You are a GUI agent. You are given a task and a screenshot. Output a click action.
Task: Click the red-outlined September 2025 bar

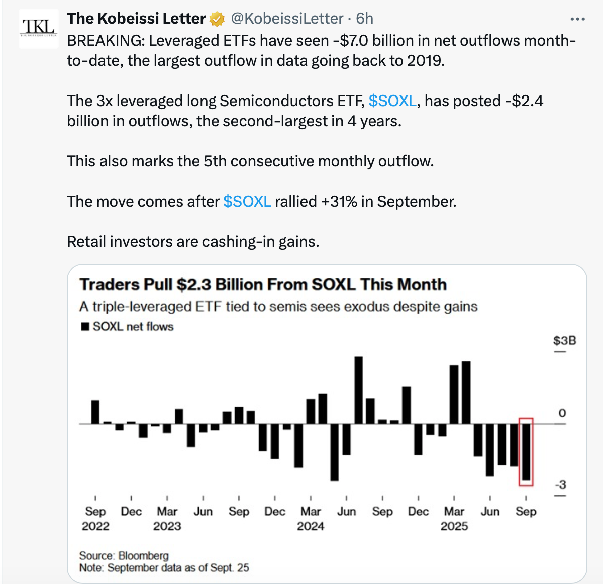526,452
